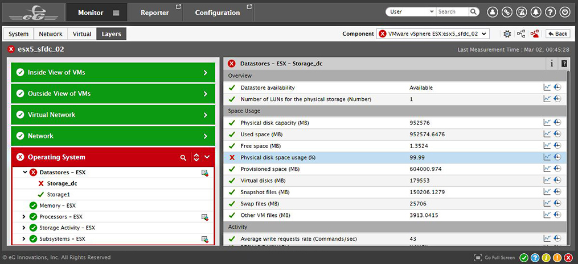The image size is (578, 264).
Task: Open the user profile icon in header
Action: pos(492,12)
